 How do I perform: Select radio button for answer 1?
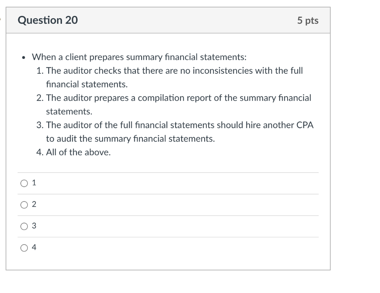(x=24, y=183)
